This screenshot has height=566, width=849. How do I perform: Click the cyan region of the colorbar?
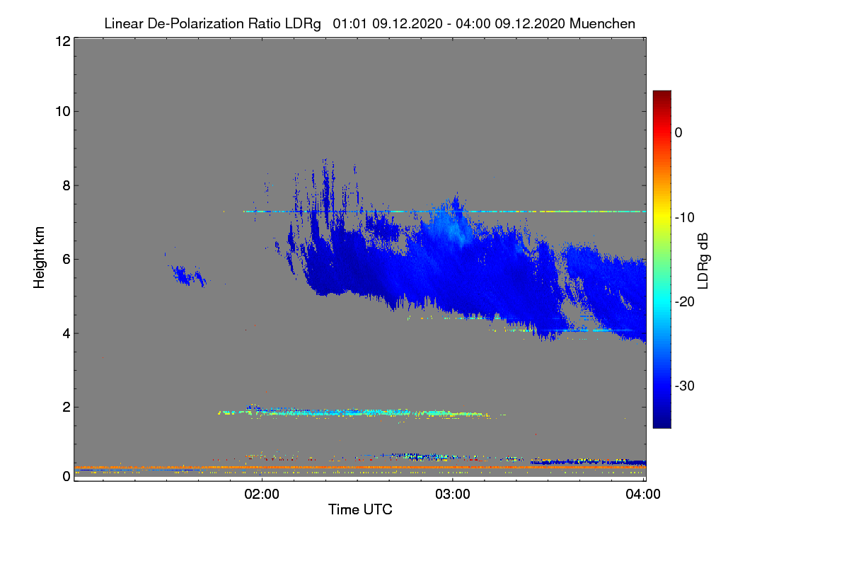[x=662, y=301]
